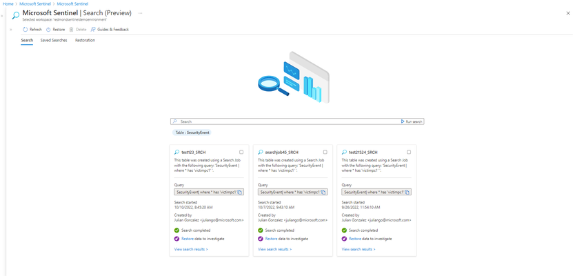This screenshot has height=276, width=575.
Task: Focus the Search input field
Action: point(286,121)
